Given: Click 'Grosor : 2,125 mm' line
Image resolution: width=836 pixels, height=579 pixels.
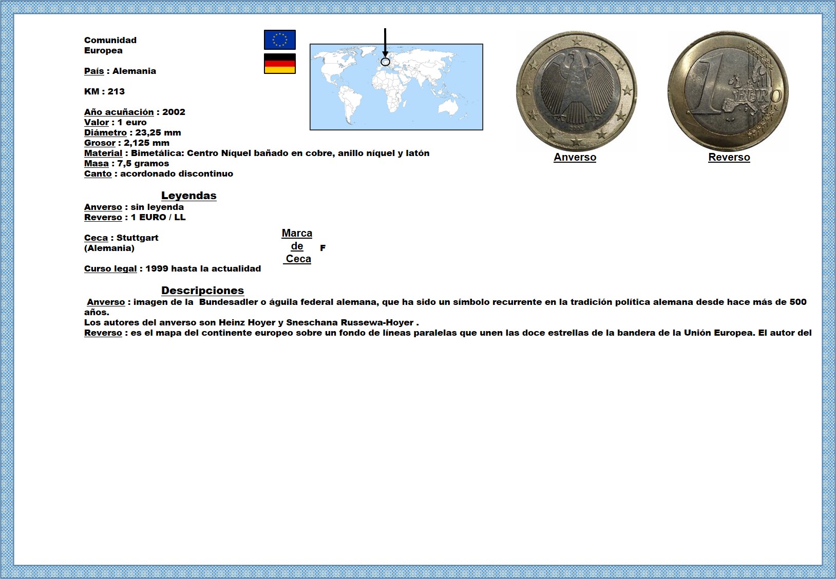Looking at the screenshot, I should click(x=127, y=143).
